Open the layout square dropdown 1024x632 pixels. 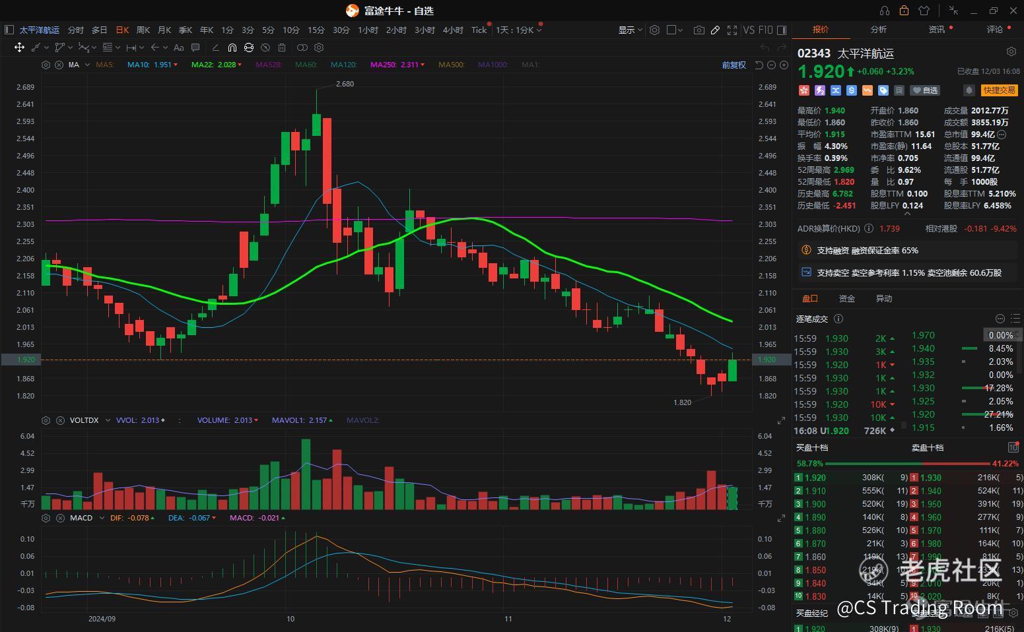coord(675,30)
